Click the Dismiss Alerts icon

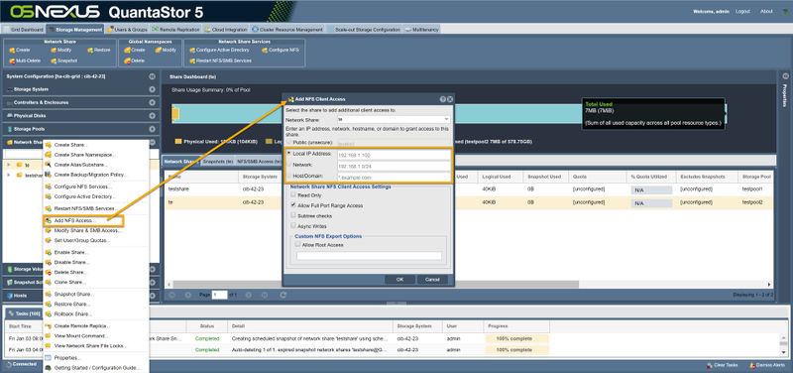753,365
